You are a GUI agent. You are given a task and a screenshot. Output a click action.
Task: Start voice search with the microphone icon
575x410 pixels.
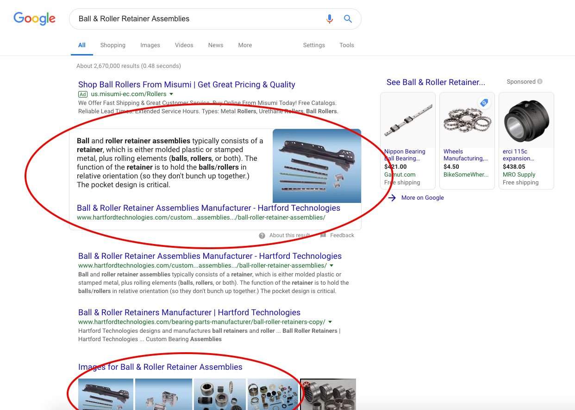click(329, 19)
